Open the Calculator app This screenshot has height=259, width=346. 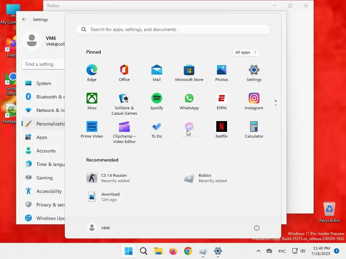254,130
